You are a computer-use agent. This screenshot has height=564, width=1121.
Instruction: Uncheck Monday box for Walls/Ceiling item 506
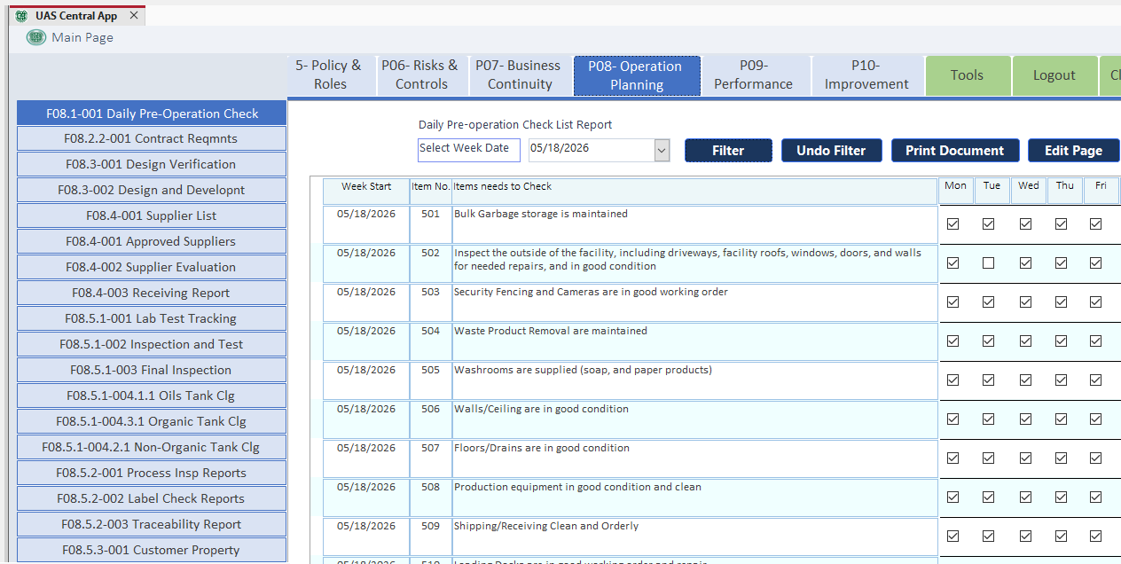click(952, 419)
